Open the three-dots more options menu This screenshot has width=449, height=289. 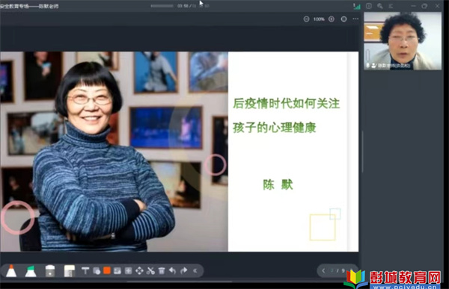click(355, 19)
